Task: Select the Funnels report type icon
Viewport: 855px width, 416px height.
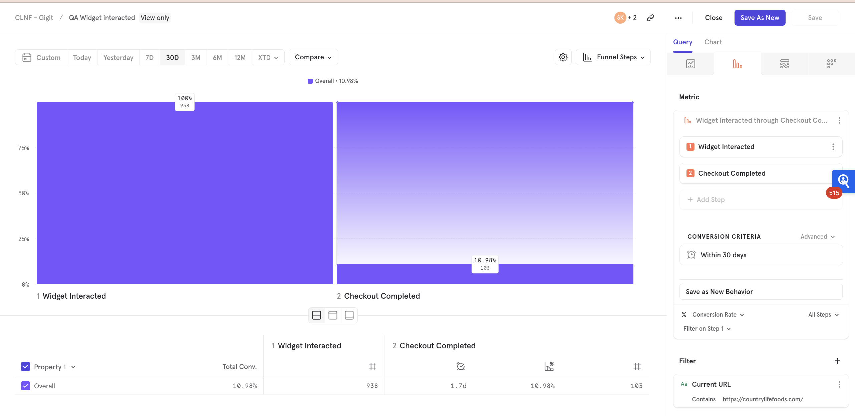Action: 738,64
